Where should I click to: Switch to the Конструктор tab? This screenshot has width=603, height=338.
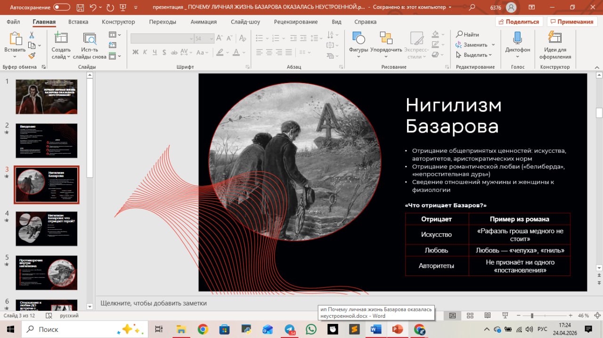[118, 22]
